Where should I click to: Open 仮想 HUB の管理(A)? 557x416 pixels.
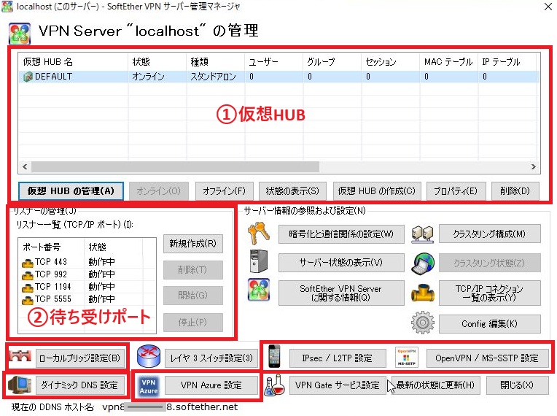click(71, 191)
